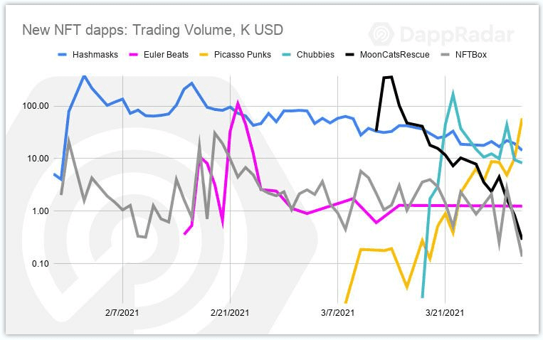Click the Picasso Punks yellow legend swatch

[204, 55]
